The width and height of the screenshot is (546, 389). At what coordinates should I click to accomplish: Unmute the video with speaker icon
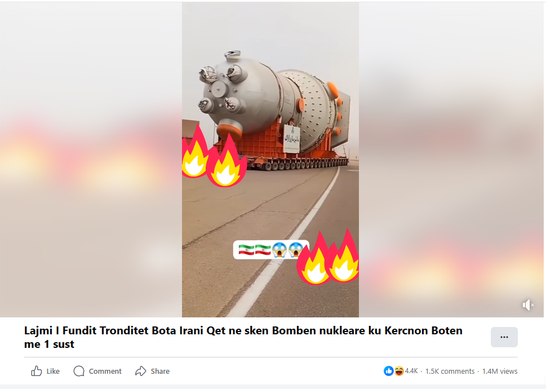528,305
